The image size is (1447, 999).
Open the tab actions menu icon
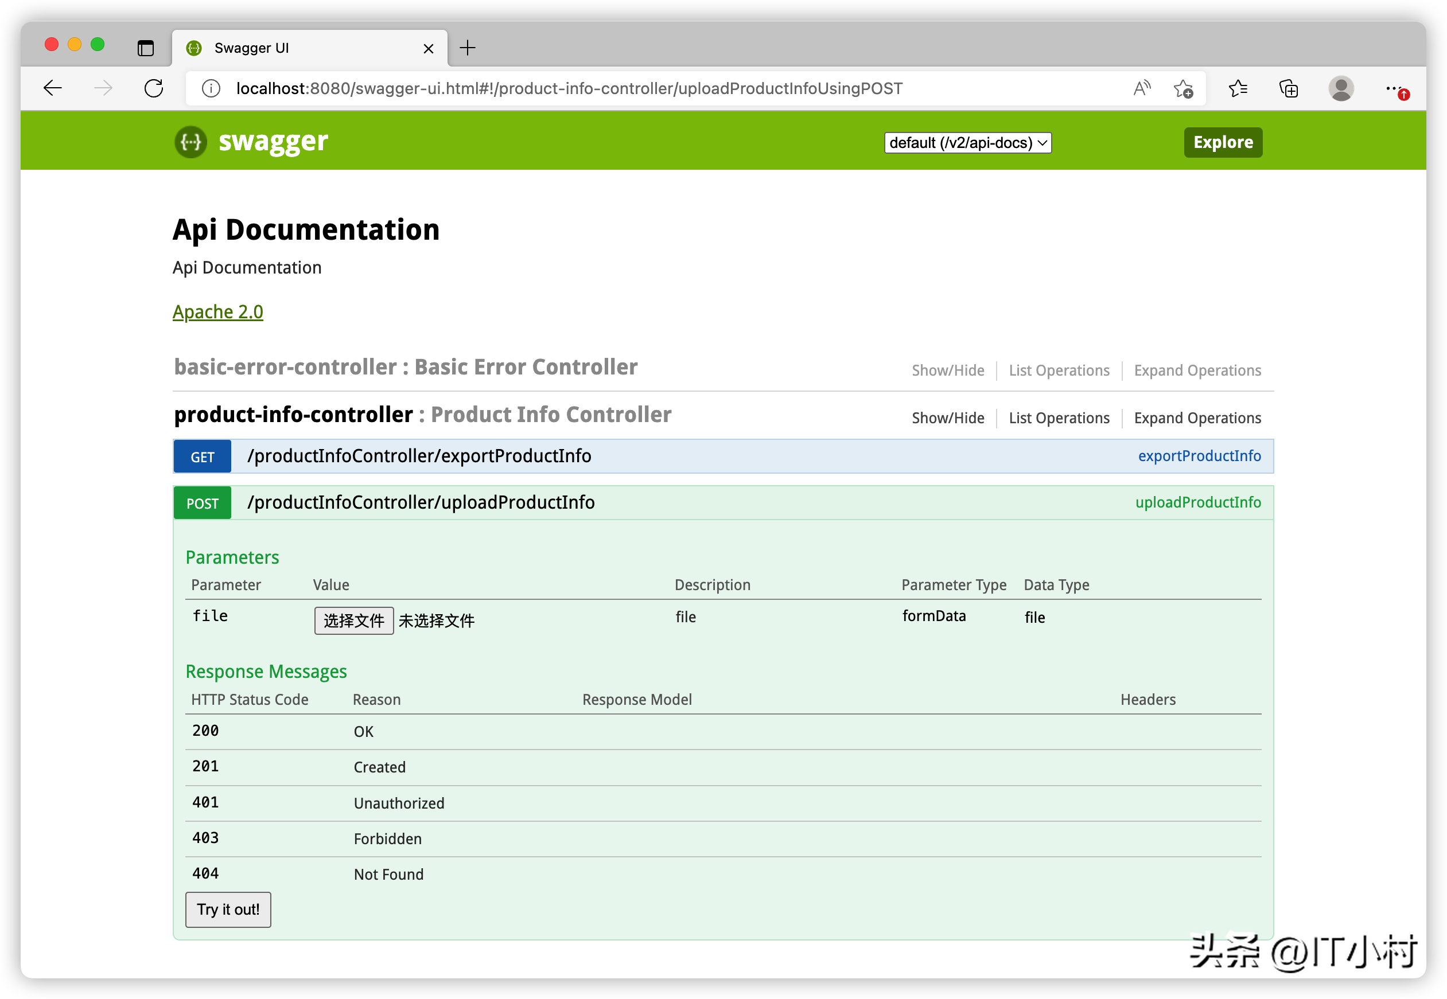pos(145,48)
